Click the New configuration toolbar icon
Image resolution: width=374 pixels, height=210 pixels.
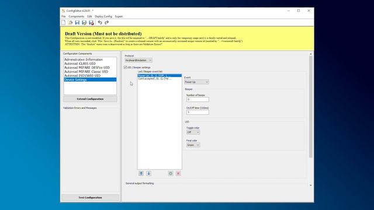[x=64, y=22]
